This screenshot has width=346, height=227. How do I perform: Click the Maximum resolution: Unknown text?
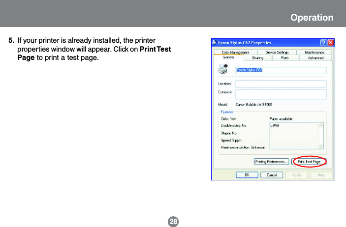pyautogui.click(x=243, y=147)
